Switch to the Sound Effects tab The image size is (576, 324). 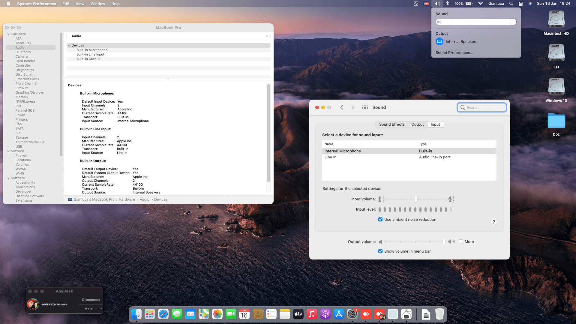coord(391,124)
